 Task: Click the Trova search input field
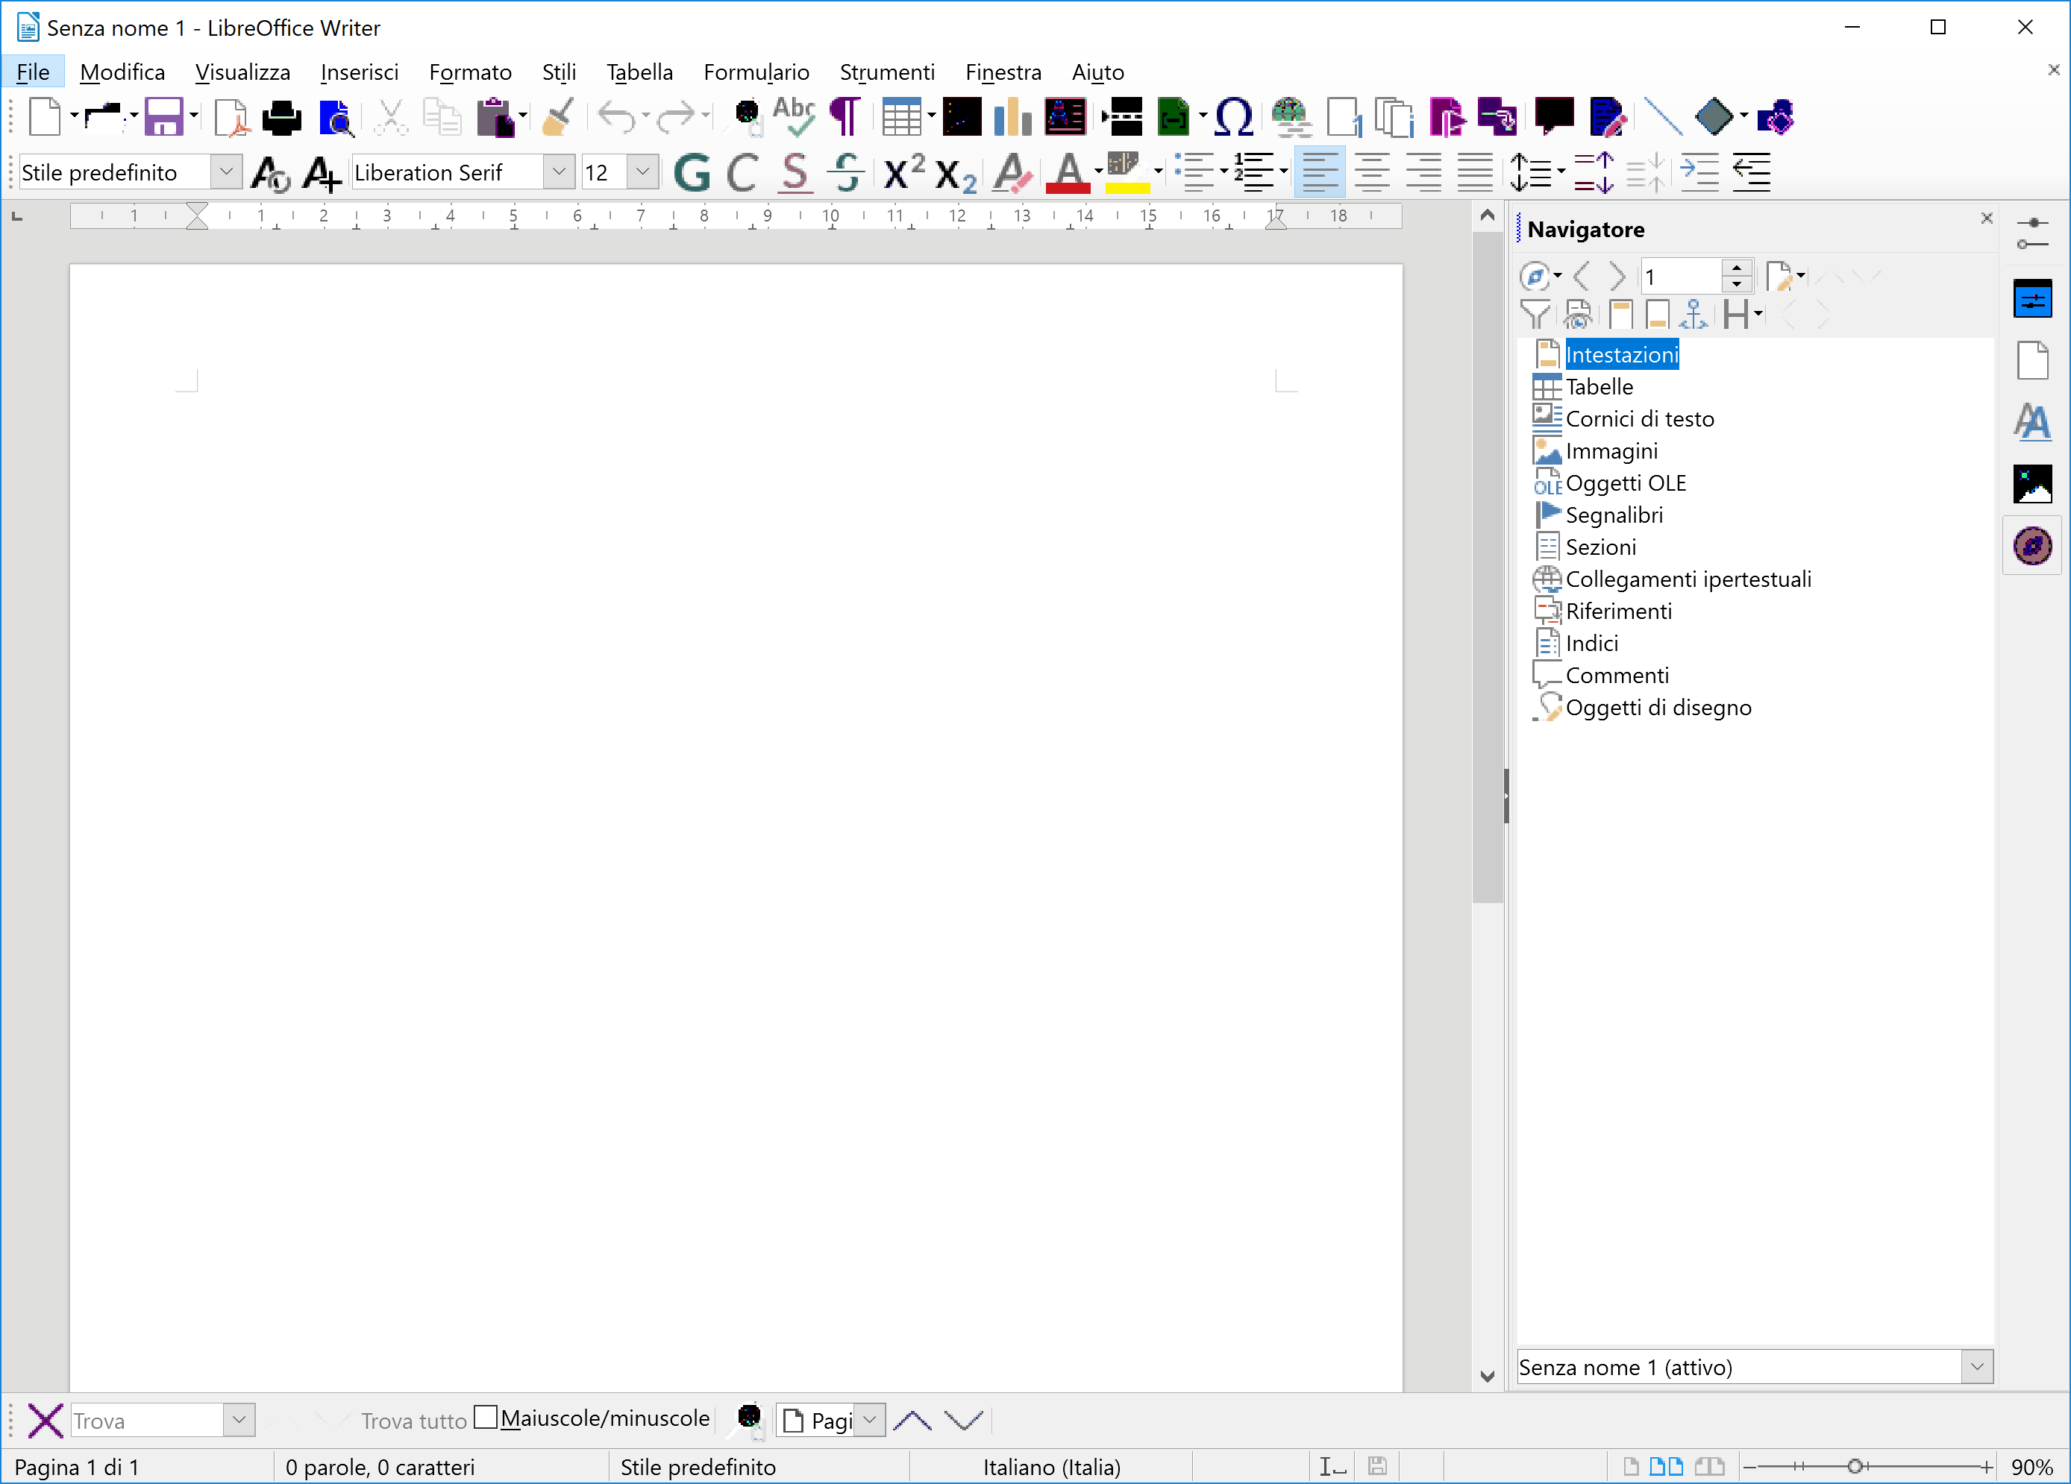pos(146,1420)
